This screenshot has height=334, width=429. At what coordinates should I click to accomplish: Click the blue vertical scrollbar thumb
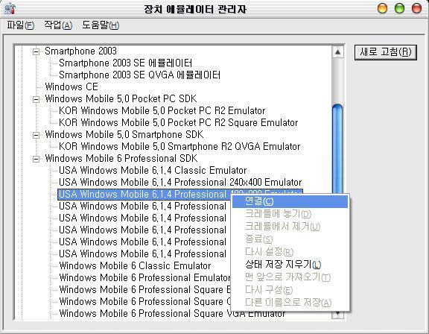pyautogui.click(x=337, y=149)
